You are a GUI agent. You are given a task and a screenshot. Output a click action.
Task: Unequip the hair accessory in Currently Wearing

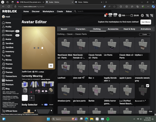51,91
